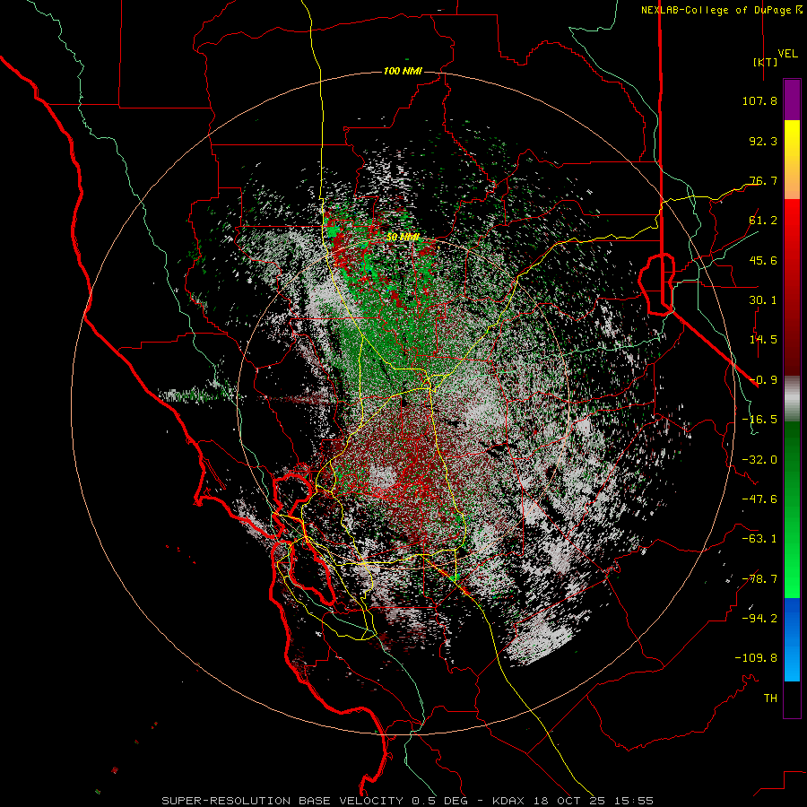Select the -32.0 scale value
The width and height of the screenshot is (807, 807).
[x=759, y=460]
